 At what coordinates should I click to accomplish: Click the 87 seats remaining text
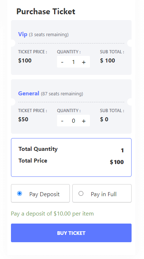62,94
